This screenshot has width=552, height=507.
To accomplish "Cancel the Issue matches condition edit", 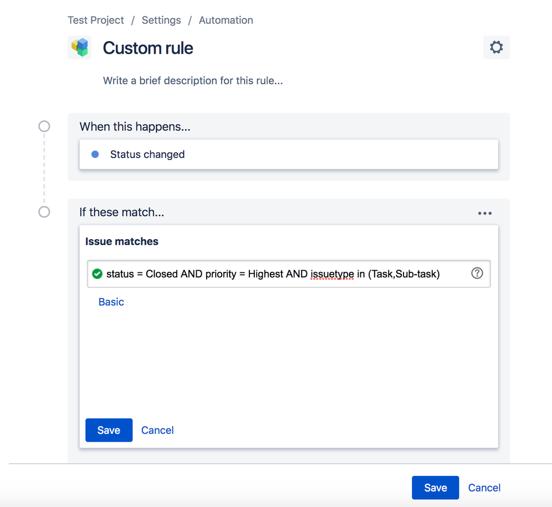I will coord(157,430).
